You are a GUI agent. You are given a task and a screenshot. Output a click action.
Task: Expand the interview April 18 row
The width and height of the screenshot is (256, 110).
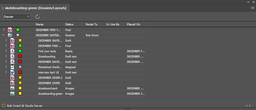(6, 72)
